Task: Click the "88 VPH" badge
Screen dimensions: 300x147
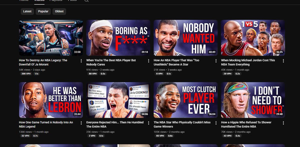Action: coord(92,74)
